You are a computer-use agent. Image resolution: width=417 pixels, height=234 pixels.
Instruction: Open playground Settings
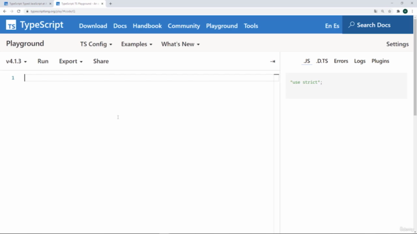pos(397,44)
